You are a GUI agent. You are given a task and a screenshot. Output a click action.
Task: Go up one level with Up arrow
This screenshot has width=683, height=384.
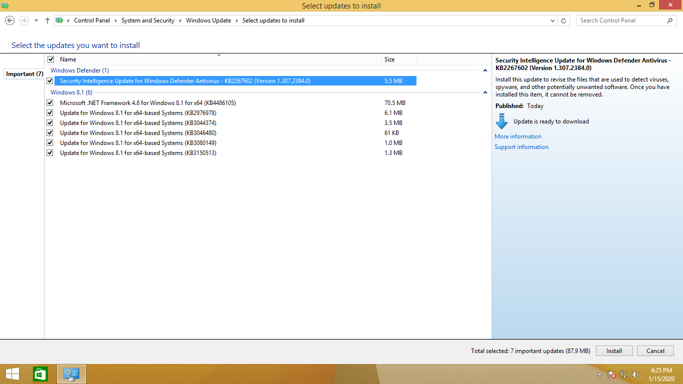click(47, 20)
